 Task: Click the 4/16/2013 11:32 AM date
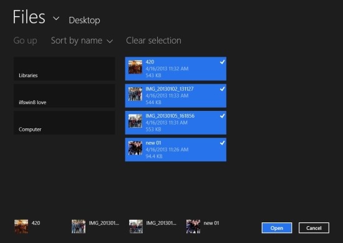tap(167, 69)
